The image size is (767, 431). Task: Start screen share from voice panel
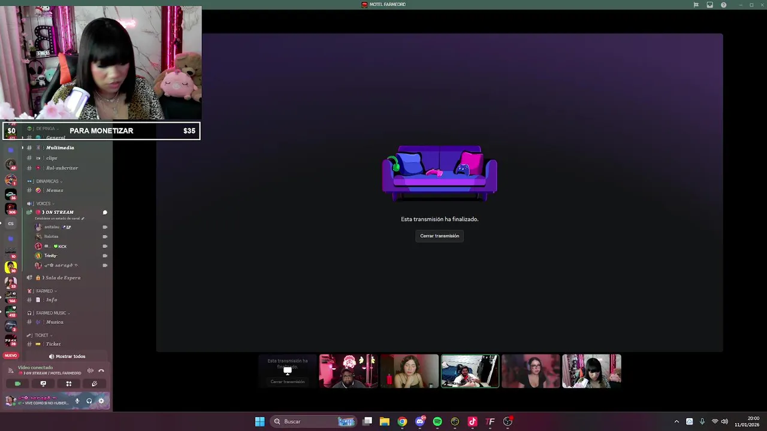(x=43, y=384)
